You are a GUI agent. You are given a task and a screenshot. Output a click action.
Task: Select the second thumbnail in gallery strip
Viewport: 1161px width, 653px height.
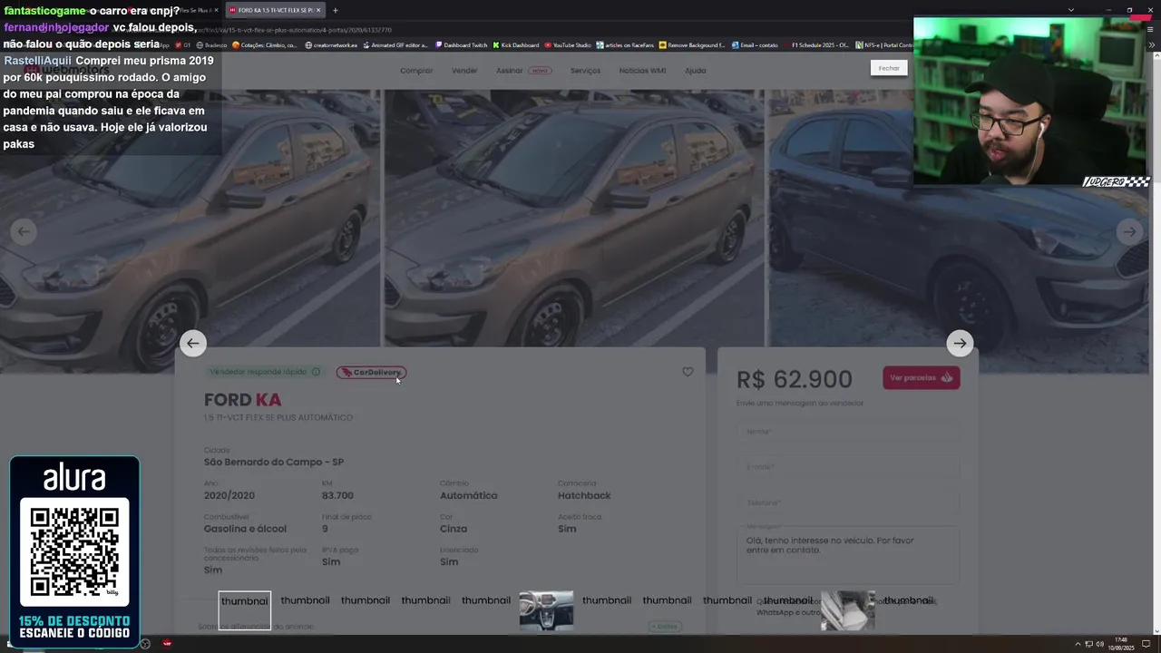(305, 600)
